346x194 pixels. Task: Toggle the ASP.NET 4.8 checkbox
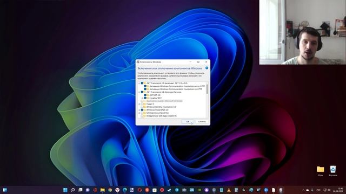pos(145,95)
